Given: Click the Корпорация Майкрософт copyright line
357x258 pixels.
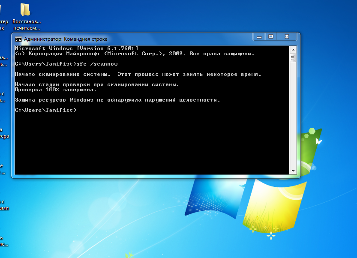Looking at the screenshot, I should pyautogui.click(x=134, y=54).
